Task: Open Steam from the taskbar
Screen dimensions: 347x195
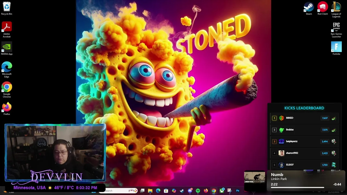Action: (182, 191)
